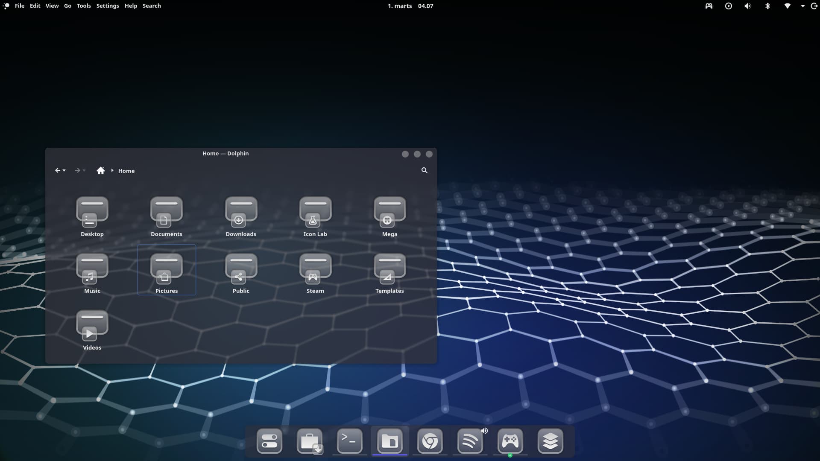Open the View menu
The width and height of the screenshot is (820, 461).
point(52,6)
